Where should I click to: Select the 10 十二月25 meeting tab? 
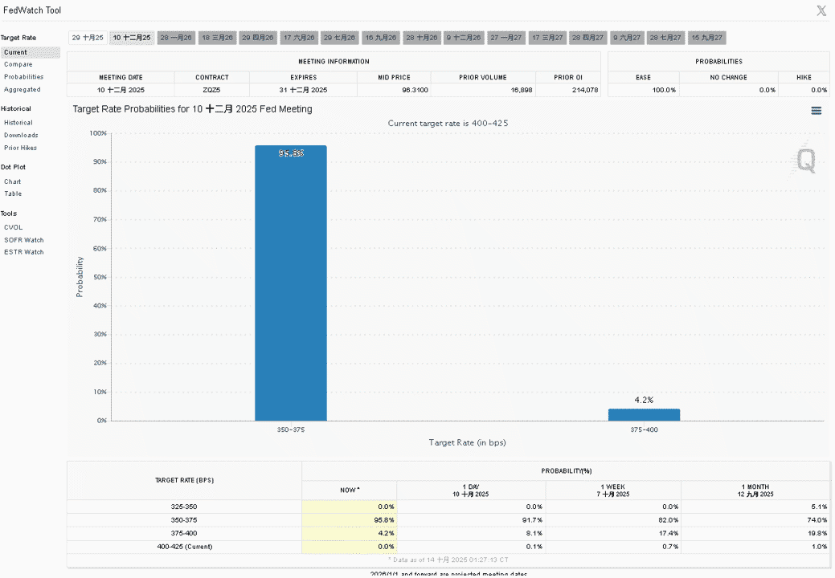click(132, 38)
